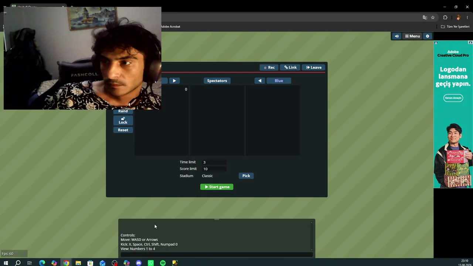Move player right with the arrow beside Spectators
Viewport: 473px width, 266px height.
pos(174,81)
